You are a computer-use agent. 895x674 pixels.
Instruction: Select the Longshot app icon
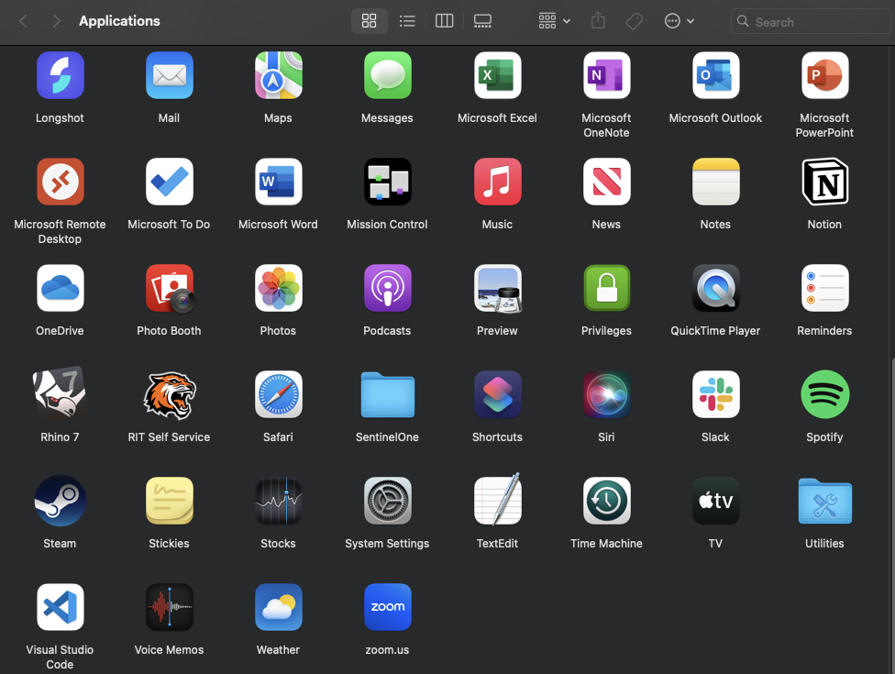click(x=60, y=75)
